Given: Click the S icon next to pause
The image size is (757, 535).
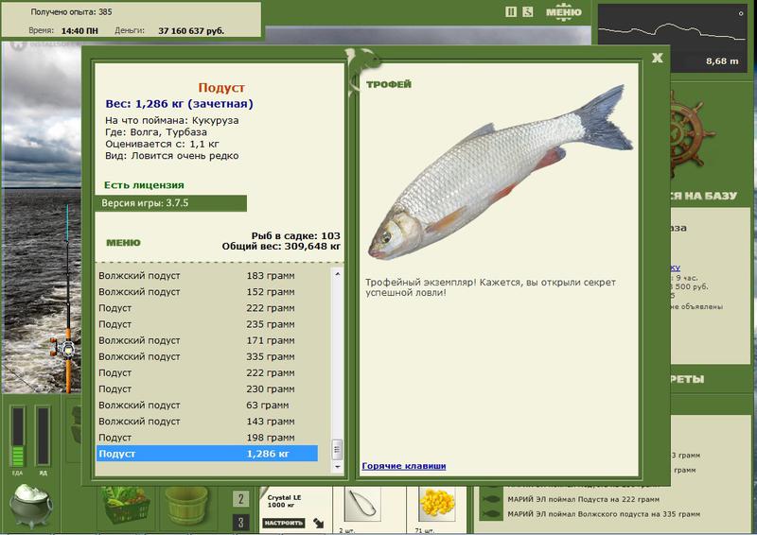Looking at the screenshot, I should click(528, 12).
